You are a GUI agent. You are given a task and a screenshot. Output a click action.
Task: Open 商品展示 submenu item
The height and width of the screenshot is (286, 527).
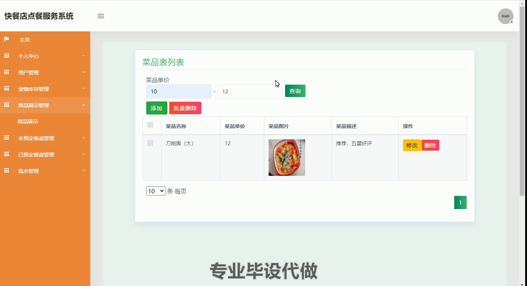click(28, 121)
